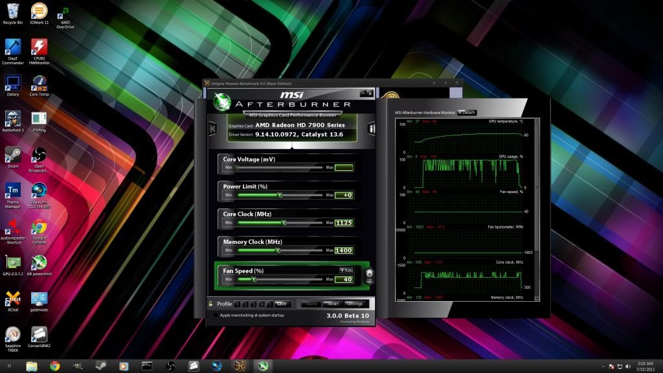Image resolution: width=663 pixels, height=373 pixels.
Task: Select the Open Broadcaster desktop shortcut
Action: pyautogui.click(x=39, y=160)
